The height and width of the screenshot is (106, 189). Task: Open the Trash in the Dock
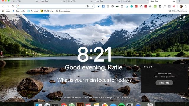pyautogui.click(x=150, y=105)
